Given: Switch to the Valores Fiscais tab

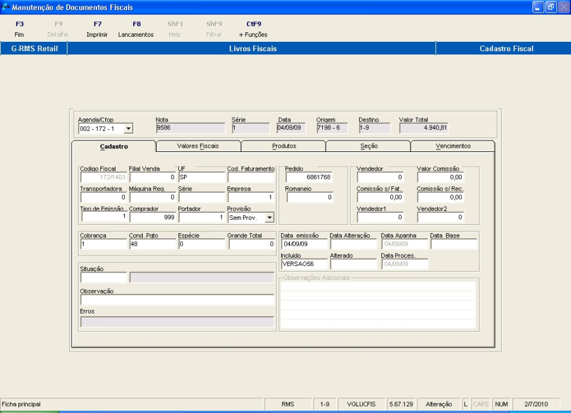Looking at the screenshot, I should point(198,146).
